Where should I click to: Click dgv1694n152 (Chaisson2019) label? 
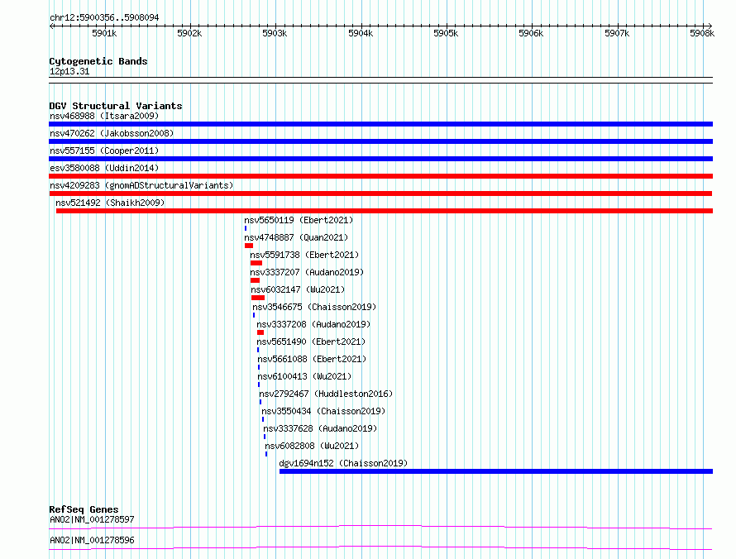343,463
